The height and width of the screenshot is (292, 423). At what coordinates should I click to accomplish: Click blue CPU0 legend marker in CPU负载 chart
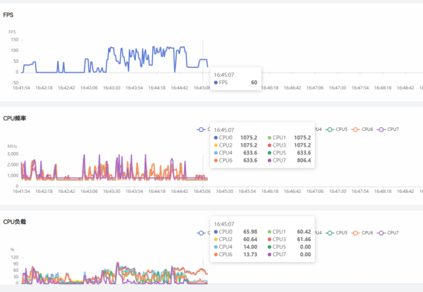201,233
